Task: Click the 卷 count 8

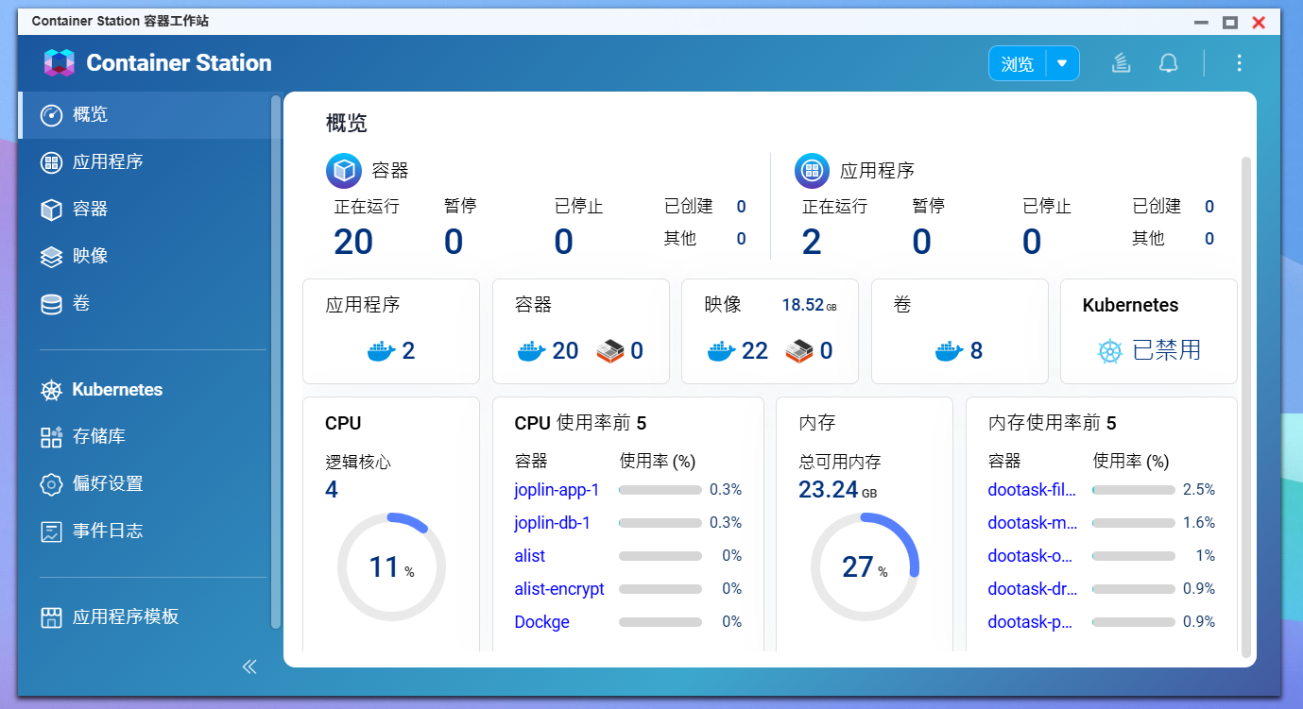Action: click(x=976, y=351)
